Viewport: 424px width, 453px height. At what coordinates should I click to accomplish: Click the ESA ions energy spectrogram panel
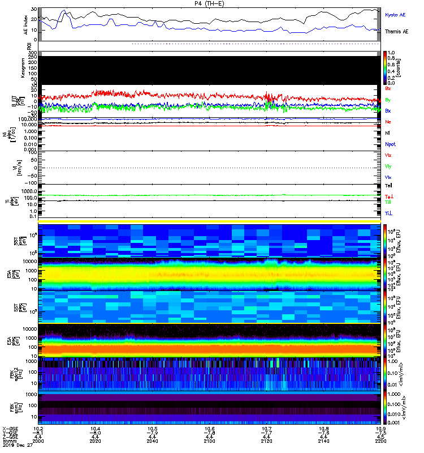209,275
